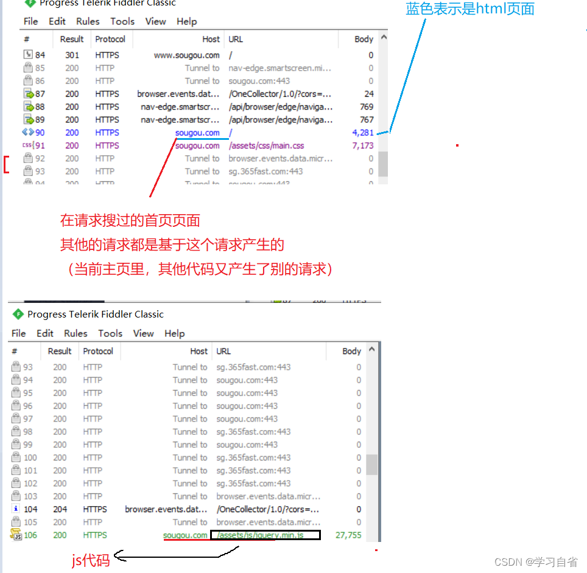Open Edit menu in upper Fiddler window

57,21
